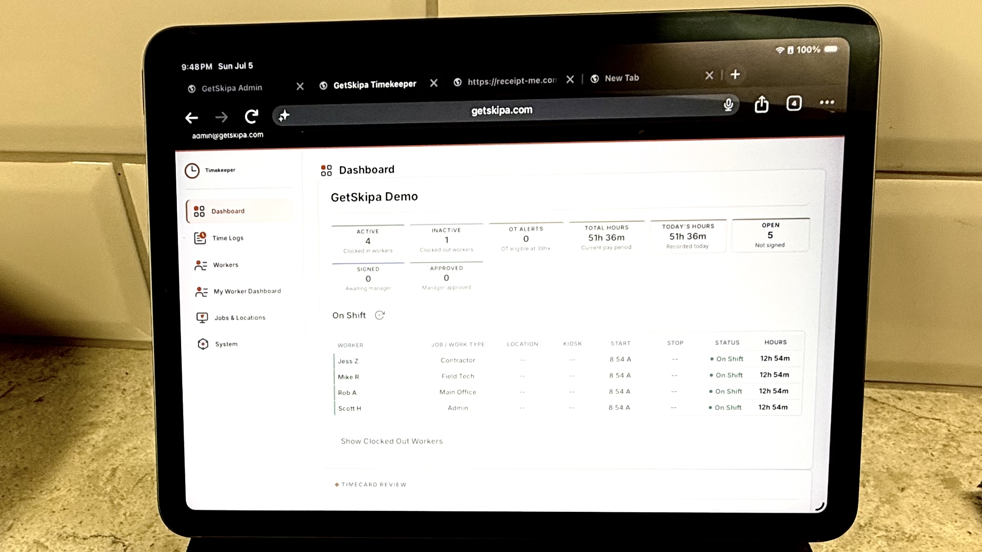Click the Main Office job type cell
The width and height of the screenshot is (982, 552).
pos(458,392)
